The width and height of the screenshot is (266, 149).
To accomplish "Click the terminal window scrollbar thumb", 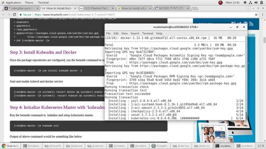I will pos(246,116).
